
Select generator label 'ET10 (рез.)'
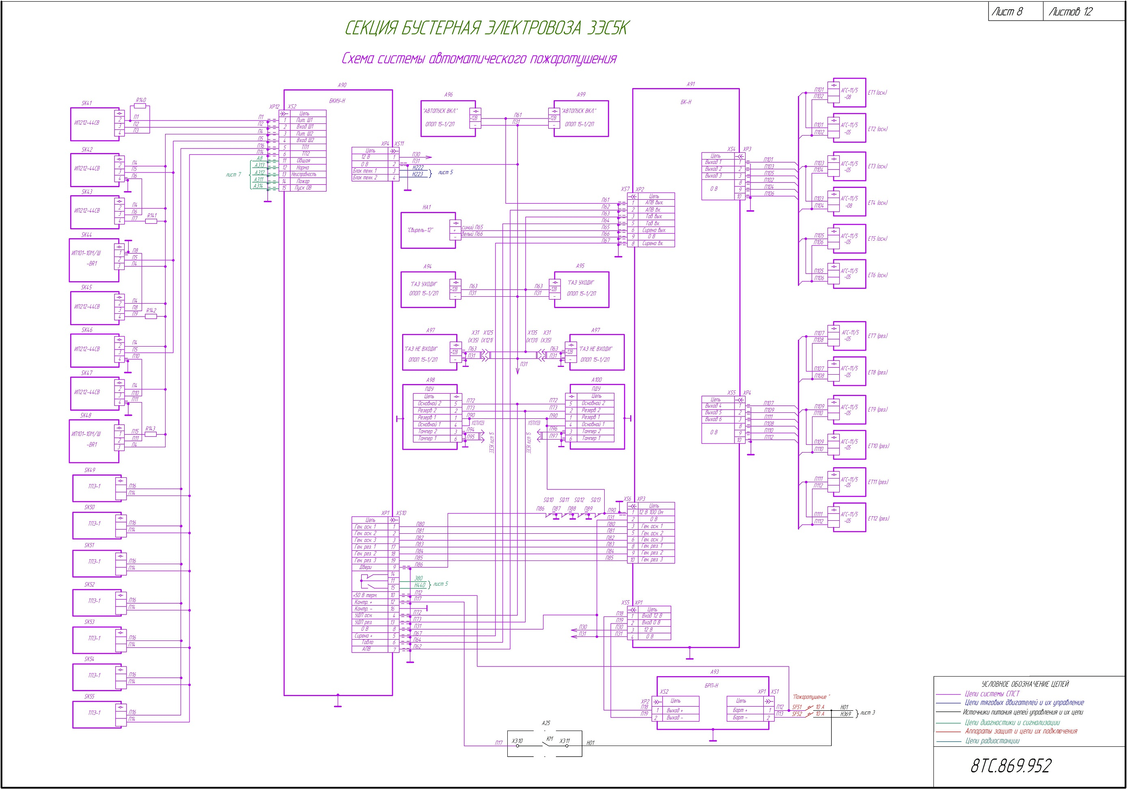coord(878,446)
